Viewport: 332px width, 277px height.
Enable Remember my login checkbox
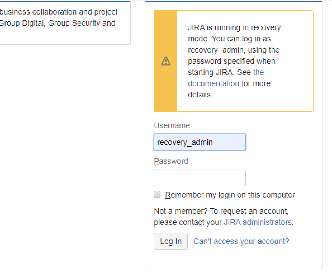point(157,194)
